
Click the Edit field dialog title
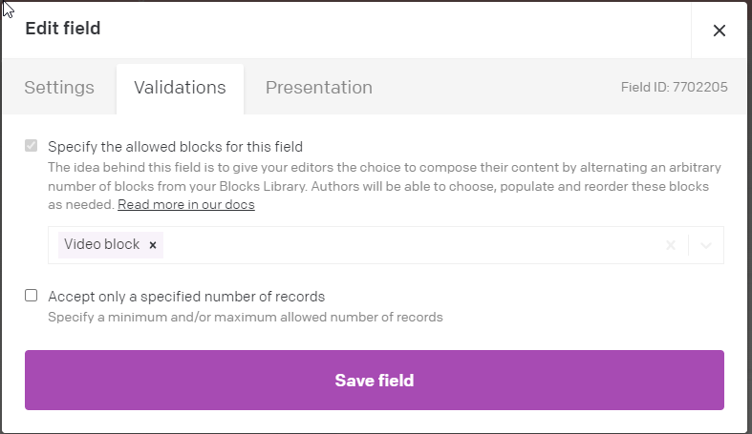pyautogui.click(x=63, y=29)
